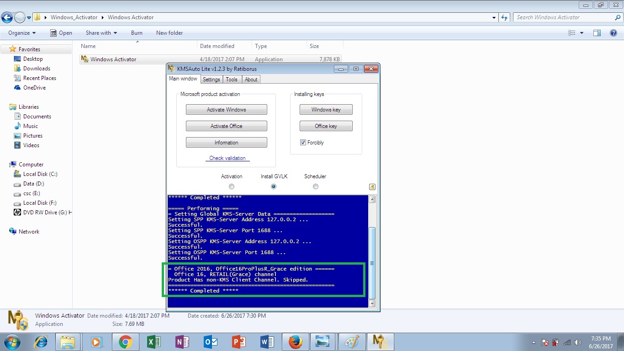
Task: Sort by the Date modified column header
Action: [x=224, y=46]
